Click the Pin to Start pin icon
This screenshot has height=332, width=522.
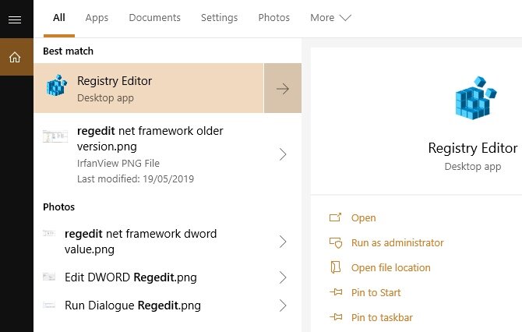pyautogui.click(x=336, y=292)
